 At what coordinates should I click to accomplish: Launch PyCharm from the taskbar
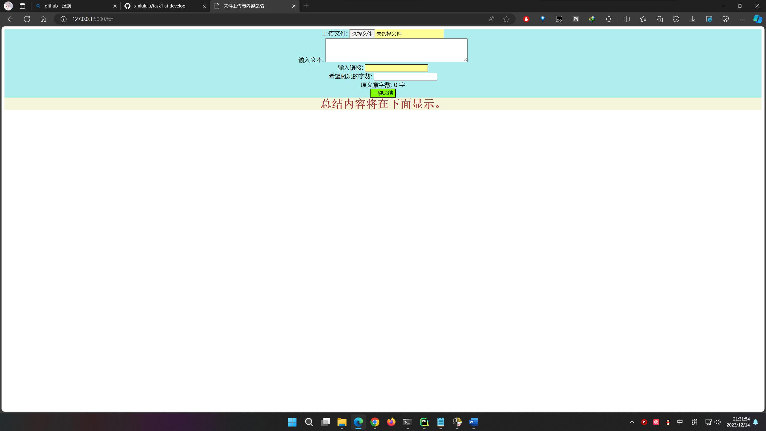[x=424, y=422]
